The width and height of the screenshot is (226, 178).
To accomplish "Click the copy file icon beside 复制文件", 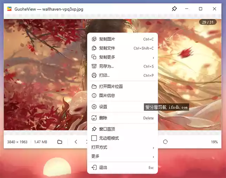I will click(x=94, y=48).
